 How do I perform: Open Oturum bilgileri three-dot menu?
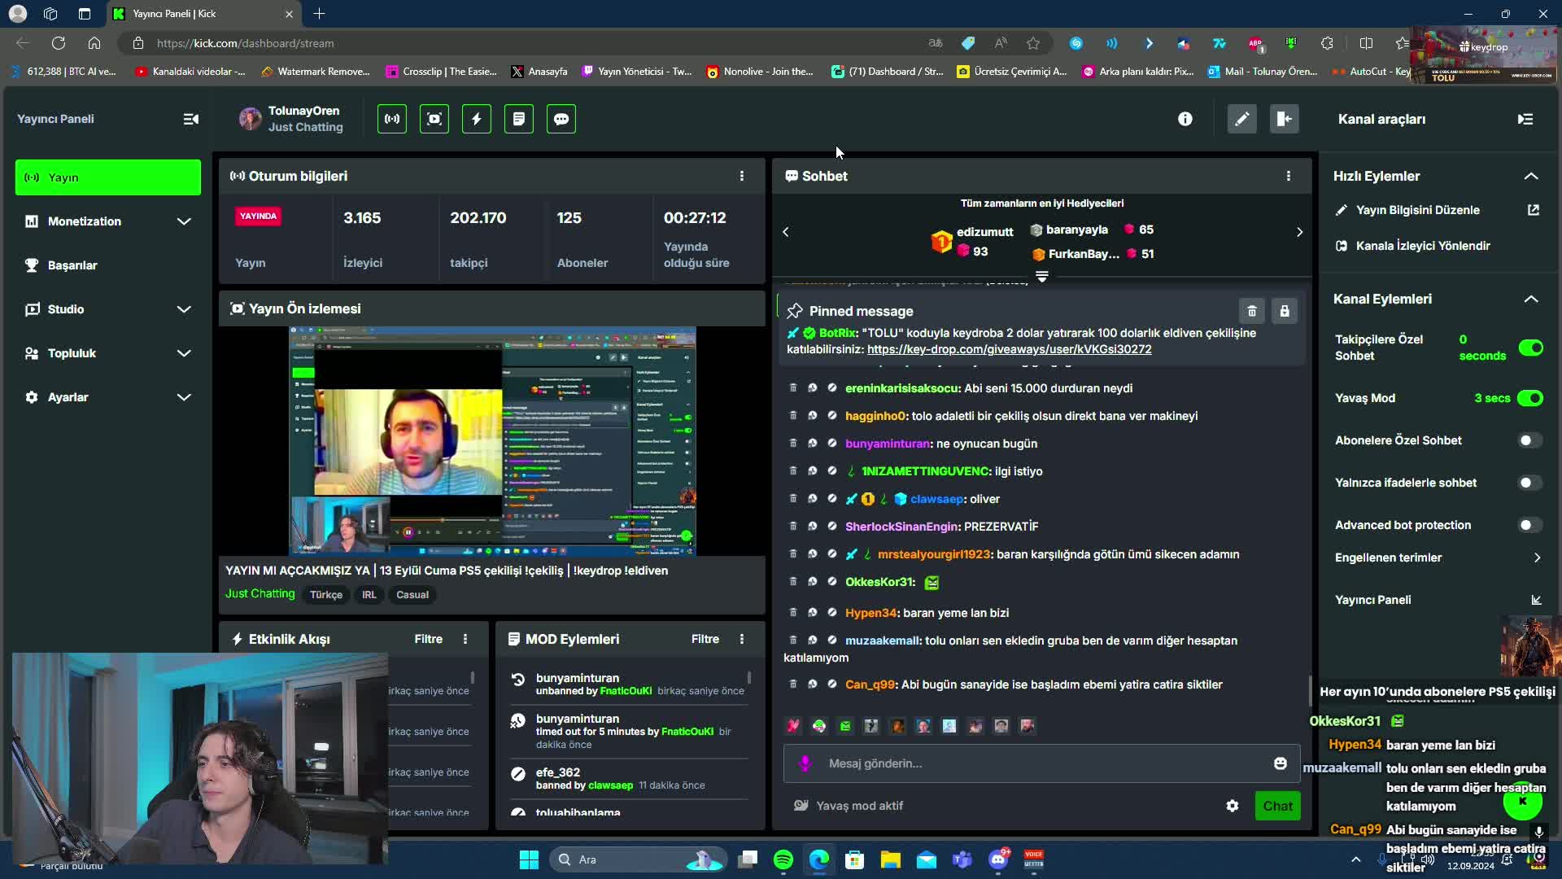pos(742,176)
